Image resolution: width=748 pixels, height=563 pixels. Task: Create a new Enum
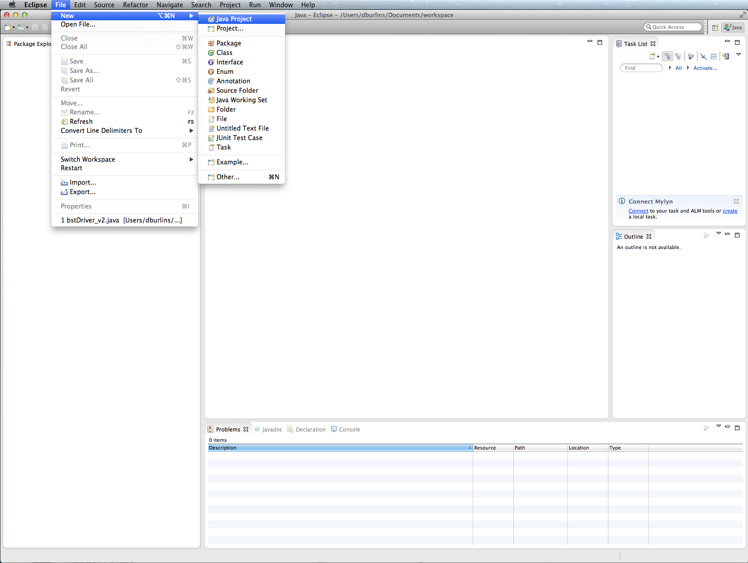click(241, 72)
